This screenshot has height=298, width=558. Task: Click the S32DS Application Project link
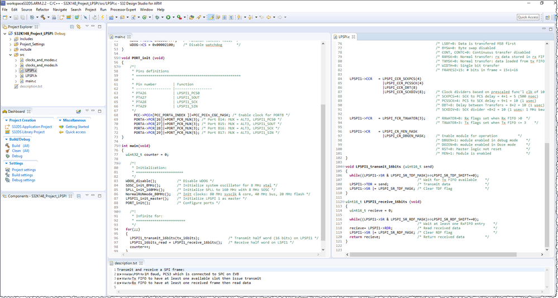pyautogui.click(x=31, y=127)
